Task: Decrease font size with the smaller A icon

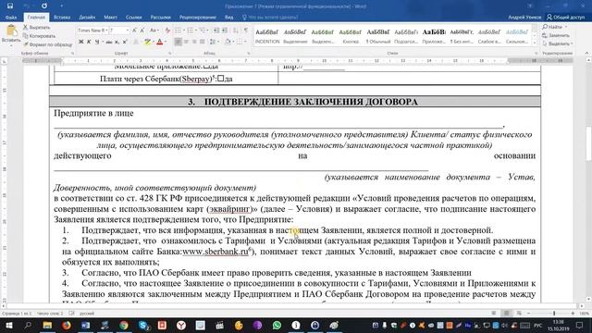Action: point(142,31)
